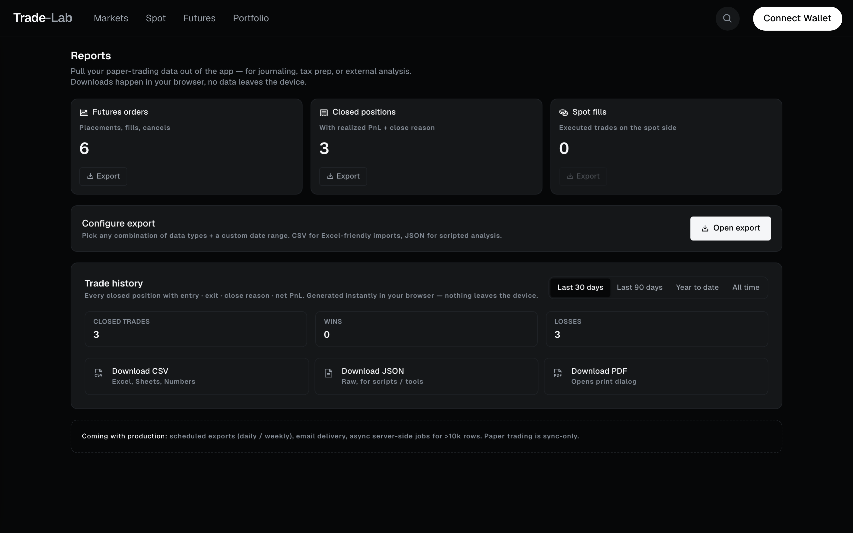Download trade history as PDF
The width and height of the screenshot is (853, 533).
click(x=656, y=376)
